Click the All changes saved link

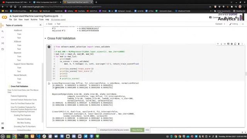pos(58,20)
